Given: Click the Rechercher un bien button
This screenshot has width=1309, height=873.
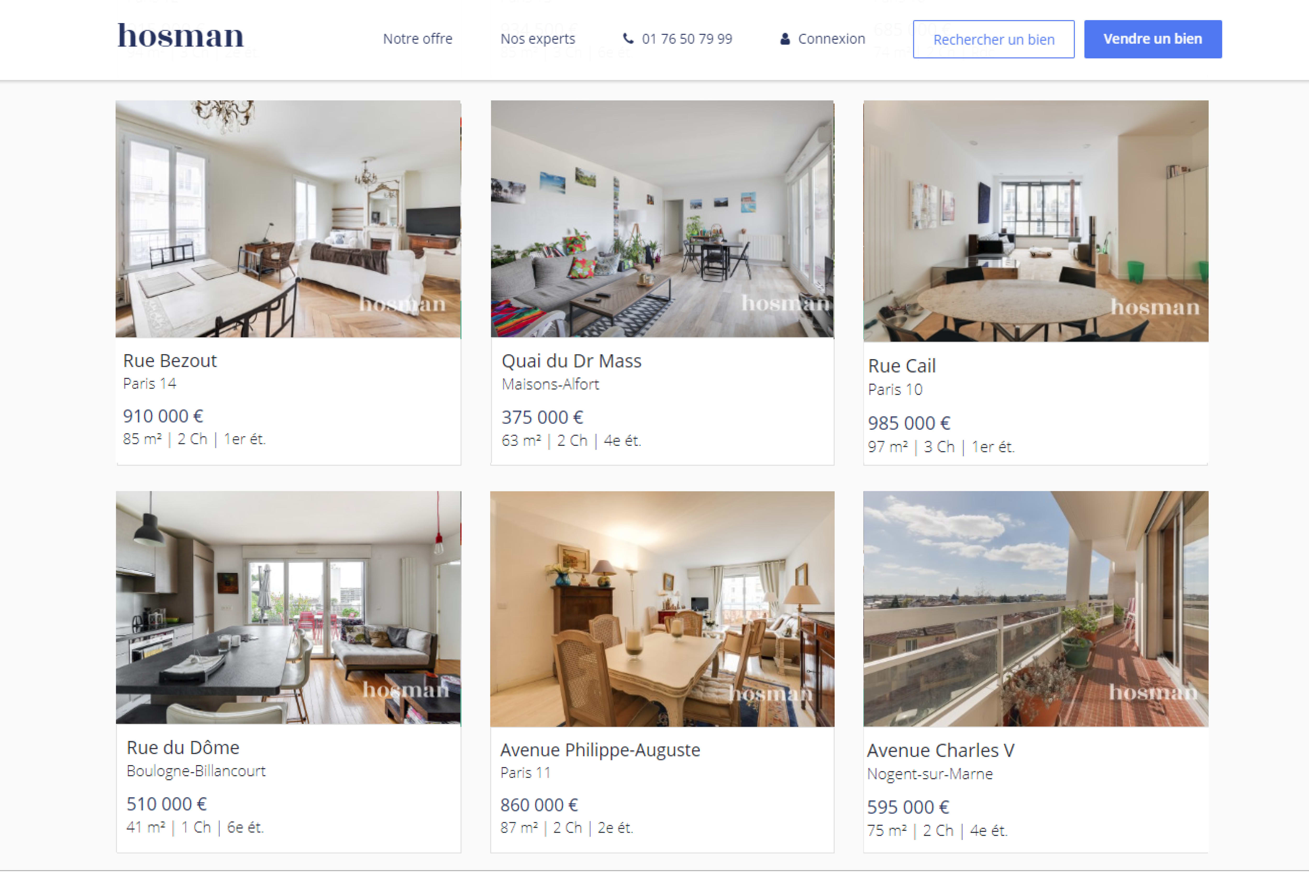Looking at the screenshot, I should coord(994,40).
